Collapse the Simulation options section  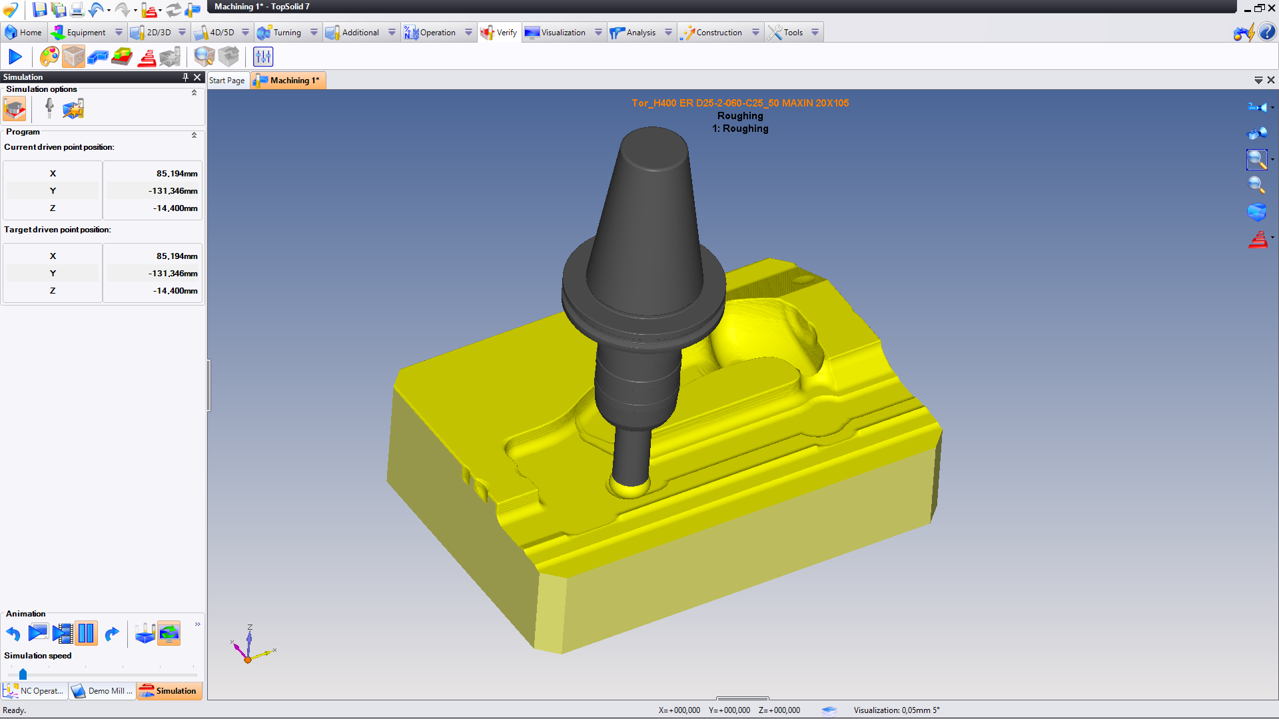pyautogui.click(x=194, y=93)
